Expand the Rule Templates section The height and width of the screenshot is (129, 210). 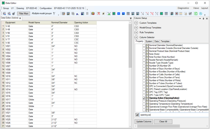[136, 32]
